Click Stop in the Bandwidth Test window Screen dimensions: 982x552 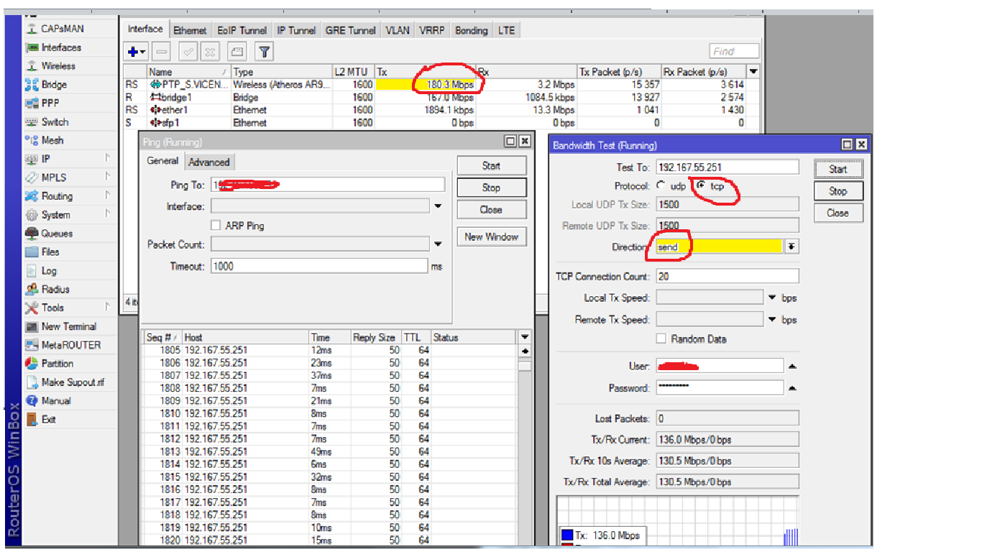point(838,191)
